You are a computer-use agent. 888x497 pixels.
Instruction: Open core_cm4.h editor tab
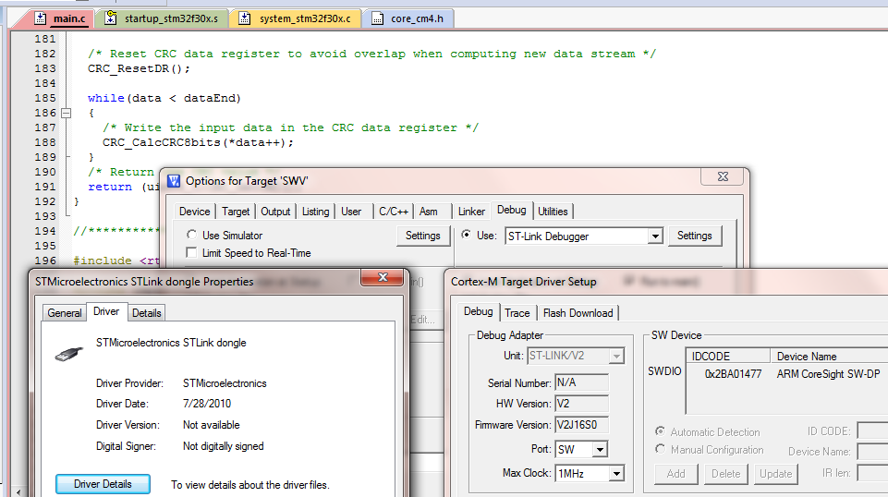point(417,18)
